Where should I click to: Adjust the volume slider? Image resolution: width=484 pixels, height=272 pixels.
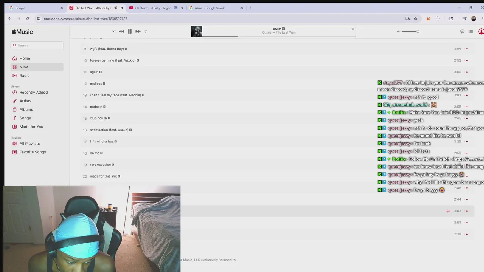coord(410,32)
